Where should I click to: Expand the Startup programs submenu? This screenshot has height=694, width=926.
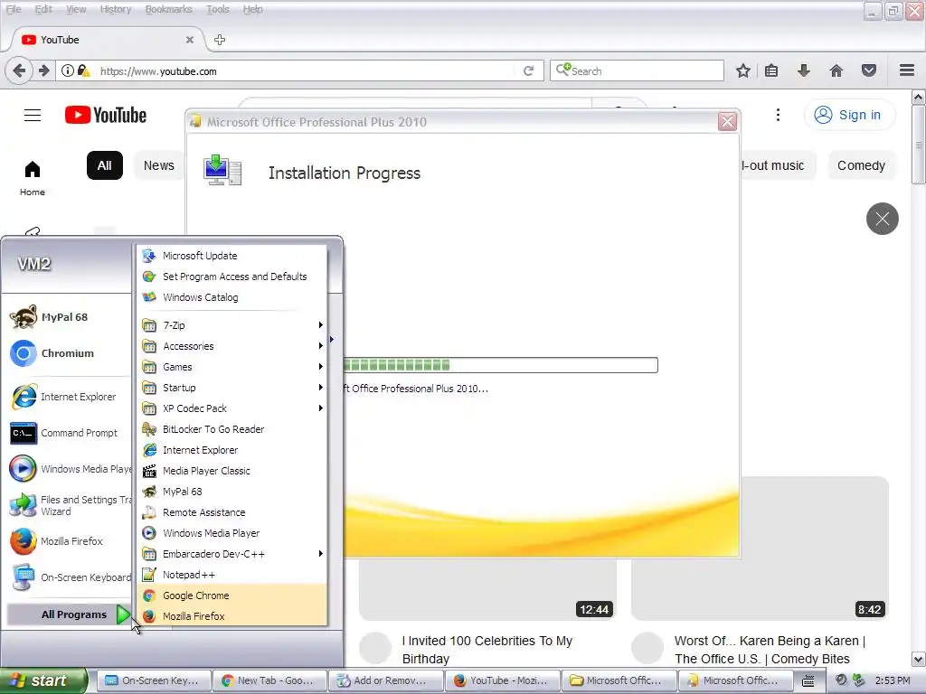232,388
